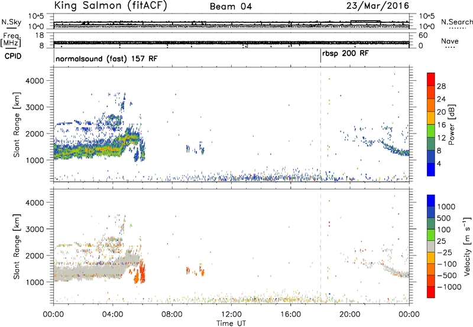
Task: Click the '-1000' label on velocity colorbar
Action: (x=449, y=287)
